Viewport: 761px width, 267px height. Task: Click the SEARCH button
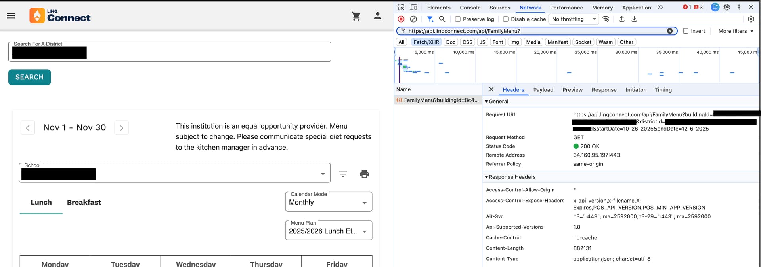29,77
